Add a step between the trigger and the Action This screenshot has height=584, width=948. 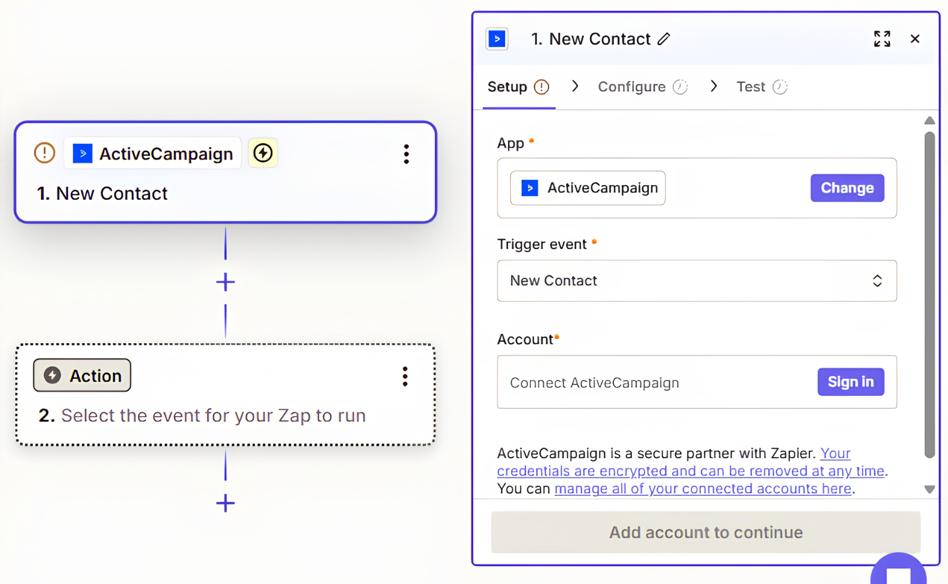coord(226,282)
